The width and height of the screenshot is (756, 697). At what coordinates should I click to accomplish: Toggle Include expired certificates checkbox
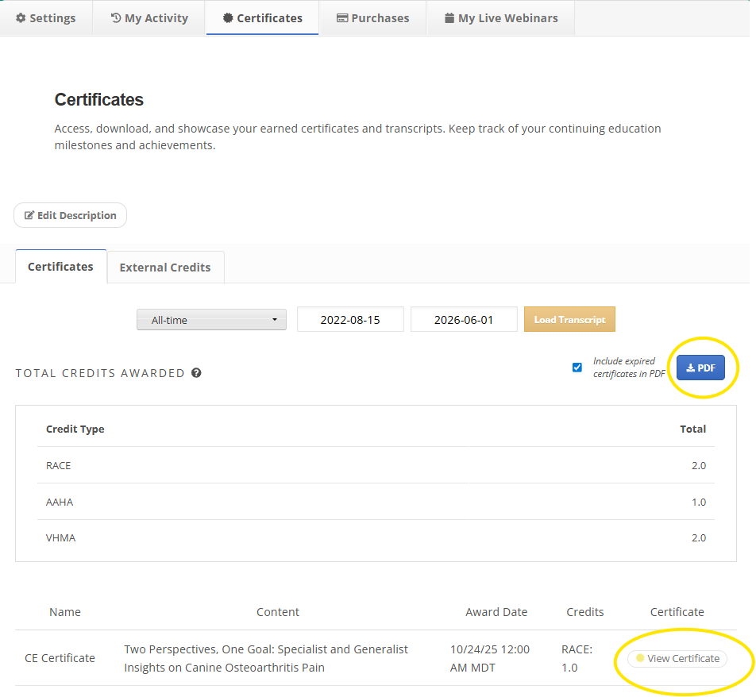point(577,368)
